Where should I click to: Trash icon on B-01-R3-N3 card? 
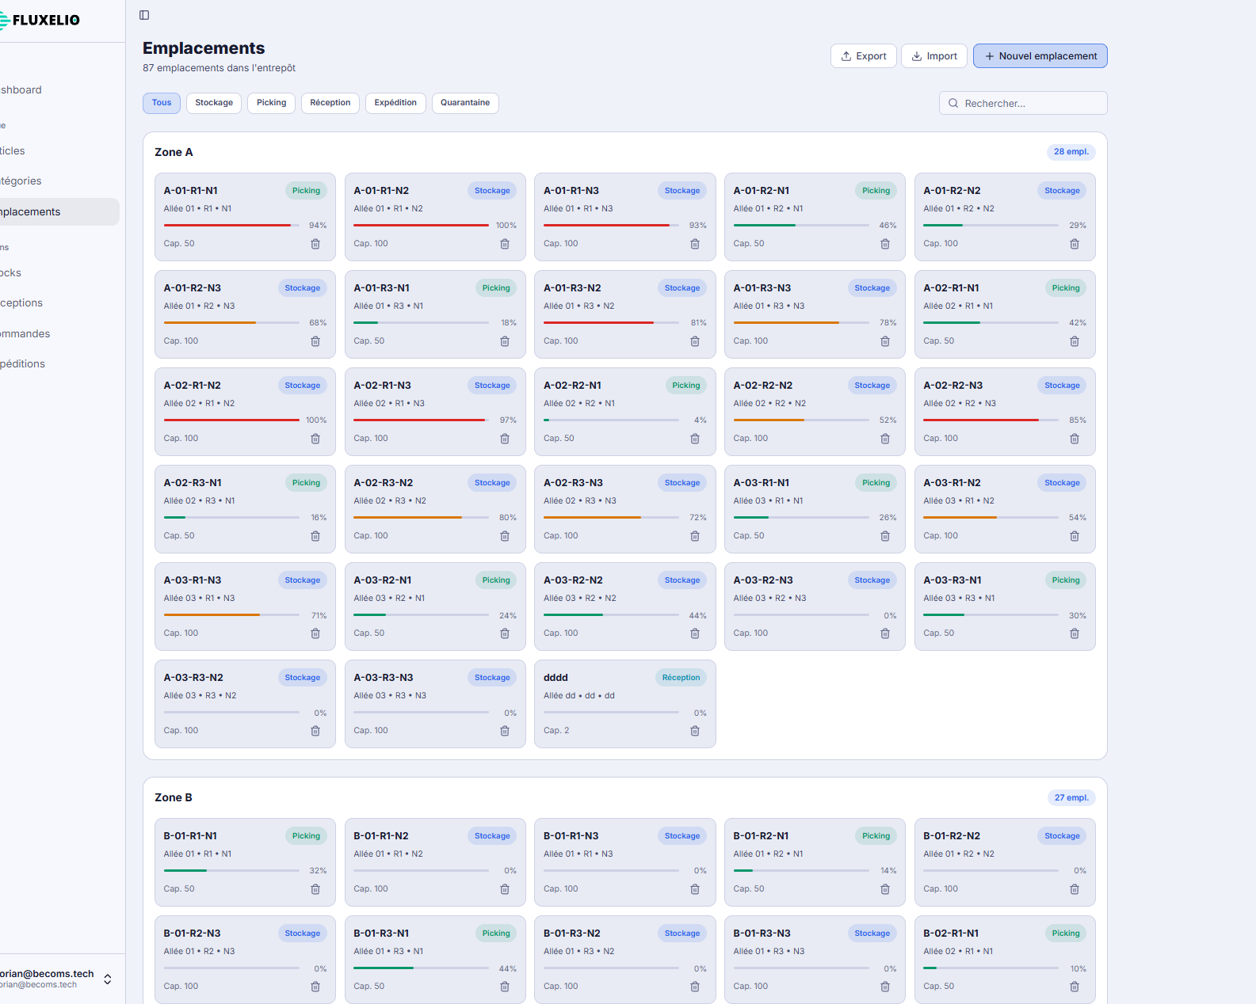885,987
